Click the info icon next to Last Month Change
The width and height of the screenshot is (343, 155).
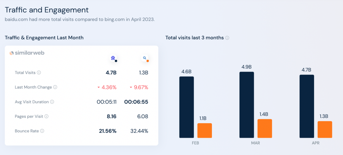point(55,87)
